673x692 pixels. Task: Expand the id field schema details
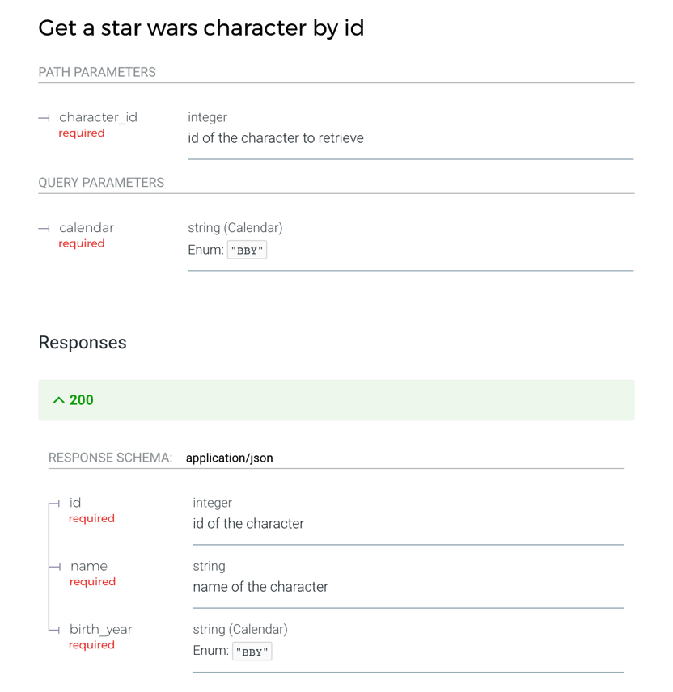click(x=74, y=503)
